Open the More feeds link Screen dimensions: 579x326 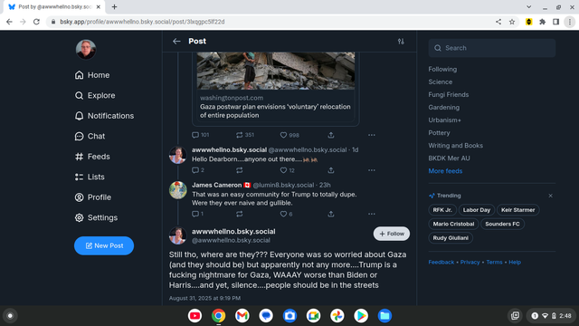point(445,171)
